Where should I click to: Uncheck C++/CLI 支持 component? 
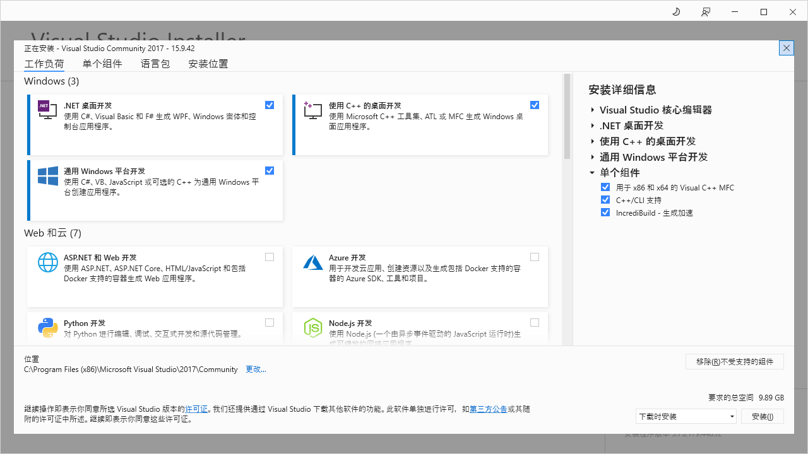pyautogui.click(x=605, y=200)
